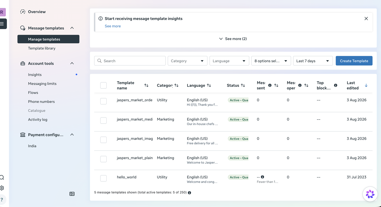Open the Last 7 days dropdown
Viewport: 381px width, 207px height.
click(313, 61)
